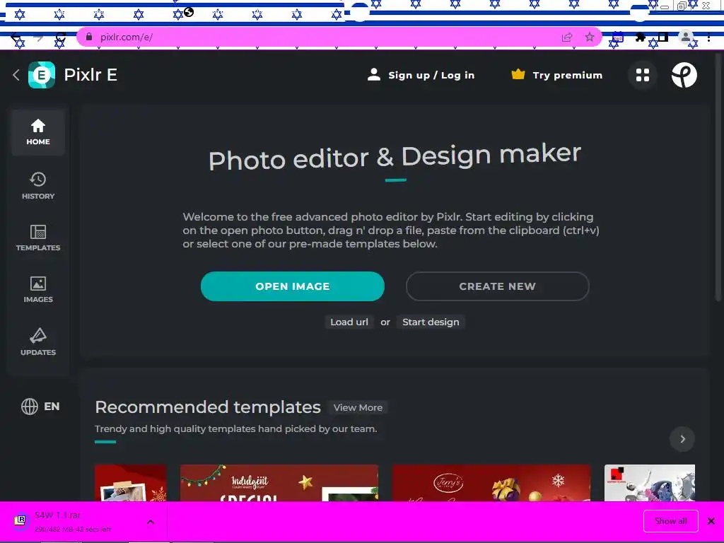This screenshot has height=543, width=724.
Task: Open the browser side panel icon
Action: 662,37
